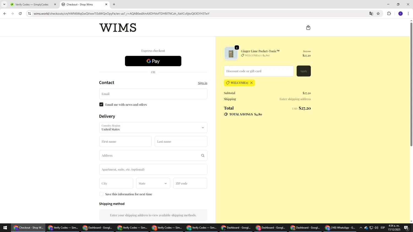Open the browser extensions puzzle icon
Screen dimensions: 413x232
coord(389,13)
